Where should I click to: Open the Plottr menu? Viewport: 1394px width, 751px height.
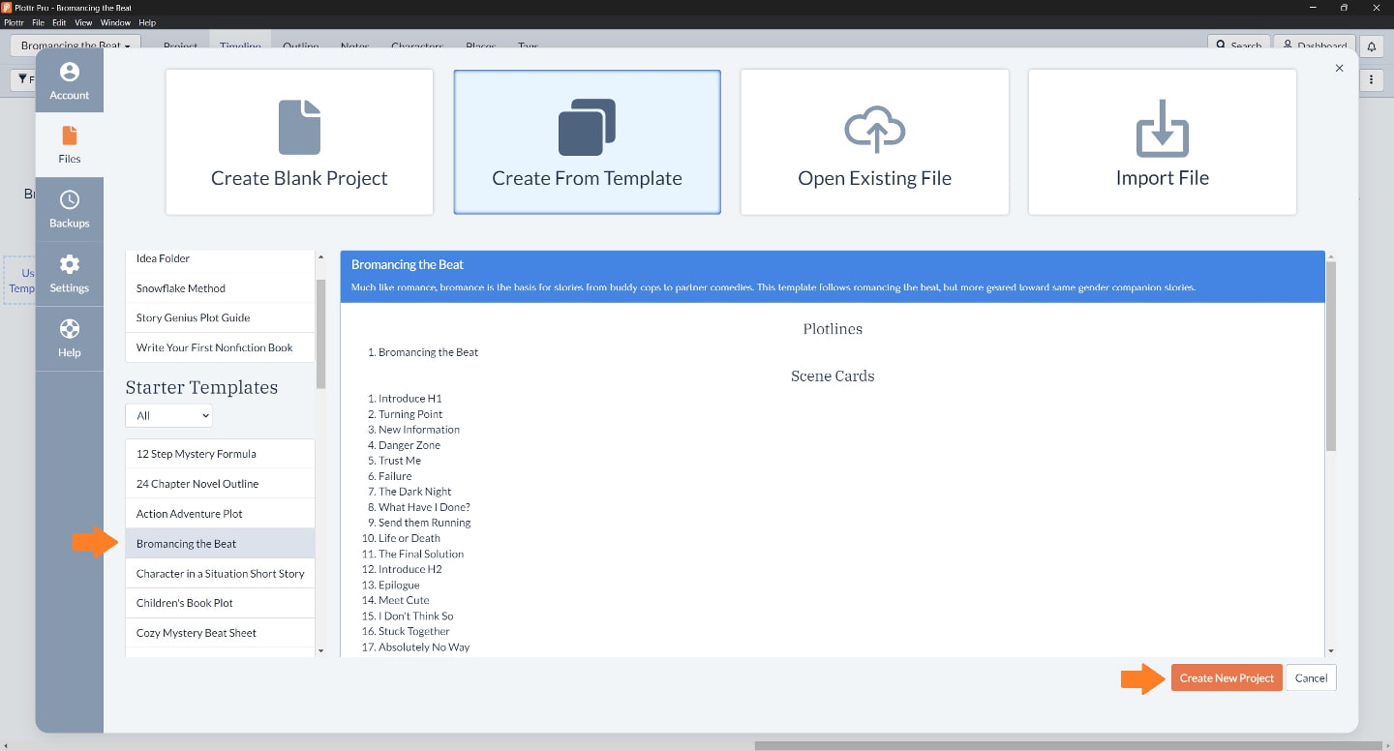[15, 22]
